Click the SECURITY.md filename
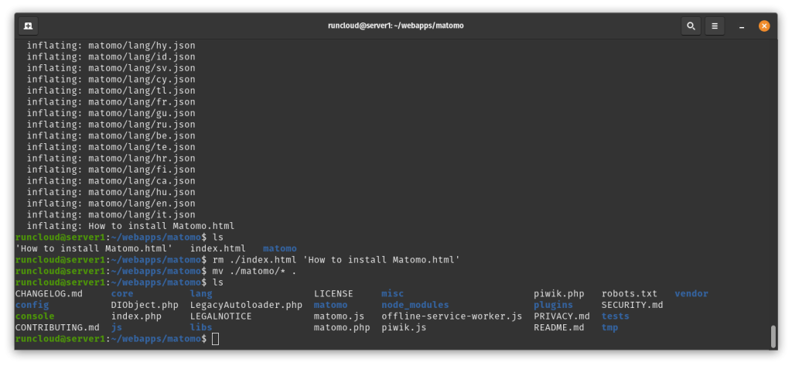The height and width of the screenshot is (366, 792). click(x=632, y=305)
